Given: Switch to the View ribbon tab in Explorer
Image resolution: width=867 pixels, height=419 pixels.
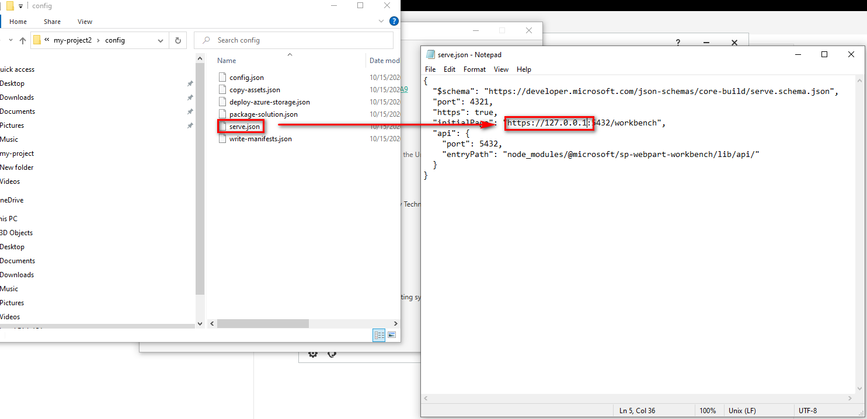Looking at the screenshot, I should (85, 22).
